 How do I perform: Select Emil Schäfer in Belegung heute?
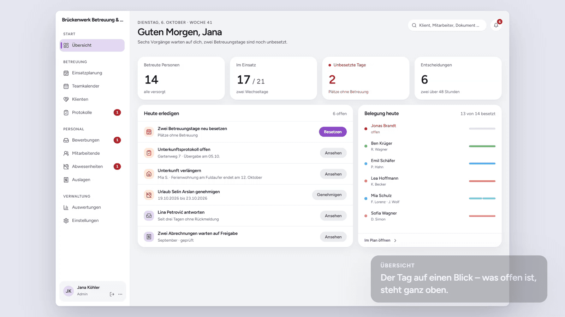pyautogui.click(x=430, y=163)
